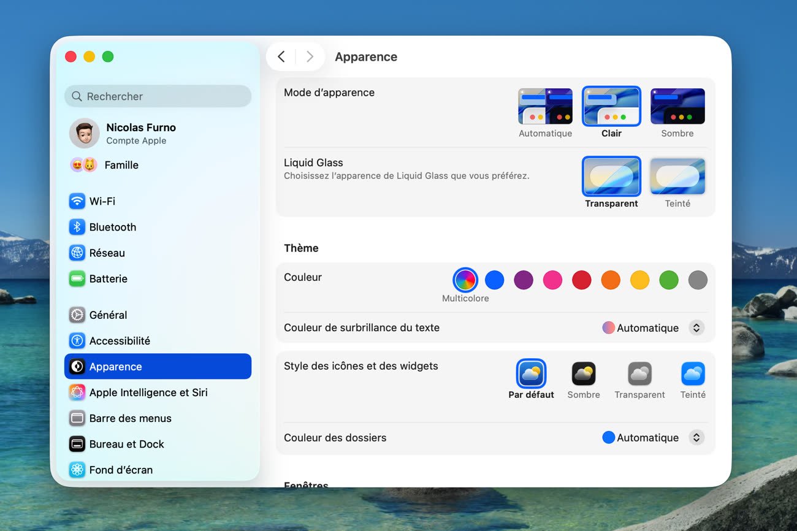Image resolution: width=797 pixels, height=531 pixels.
Task: Open the Wi-Fi settings icon
Action: [x=77, y=201]
